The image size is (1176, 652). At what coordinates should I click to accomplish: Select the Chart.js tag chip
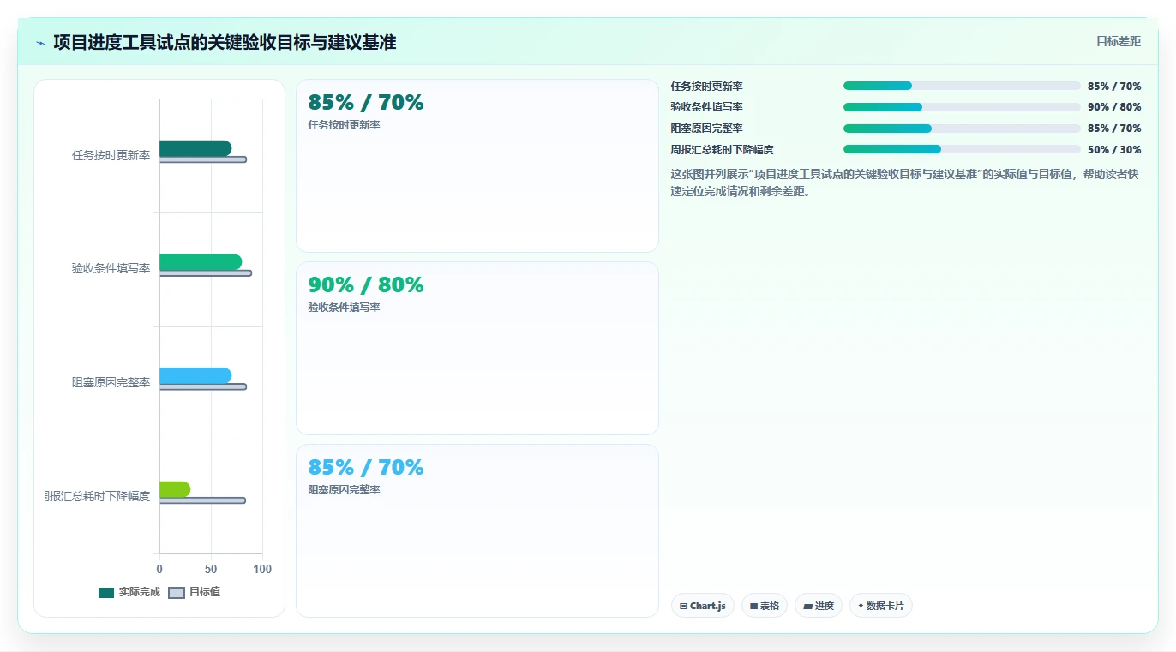click(703, 606)
